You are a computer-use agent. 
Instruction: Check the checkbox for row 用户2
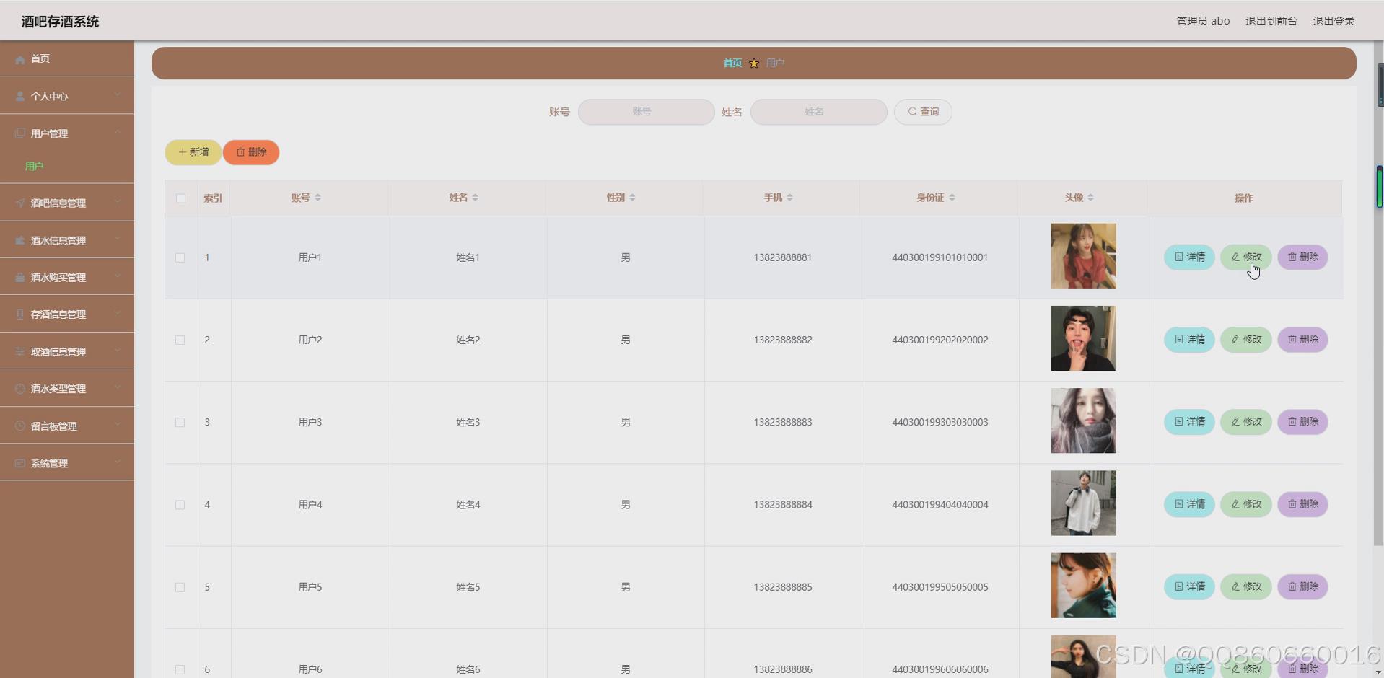[x=180, y=340]
